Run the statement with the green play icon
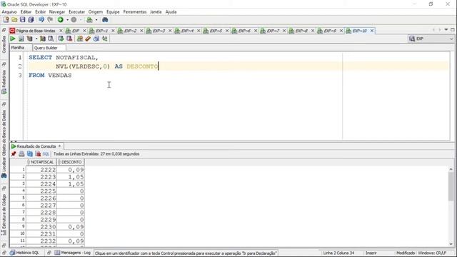The width and height of the screenshot is (457, 257). (13, 39)
